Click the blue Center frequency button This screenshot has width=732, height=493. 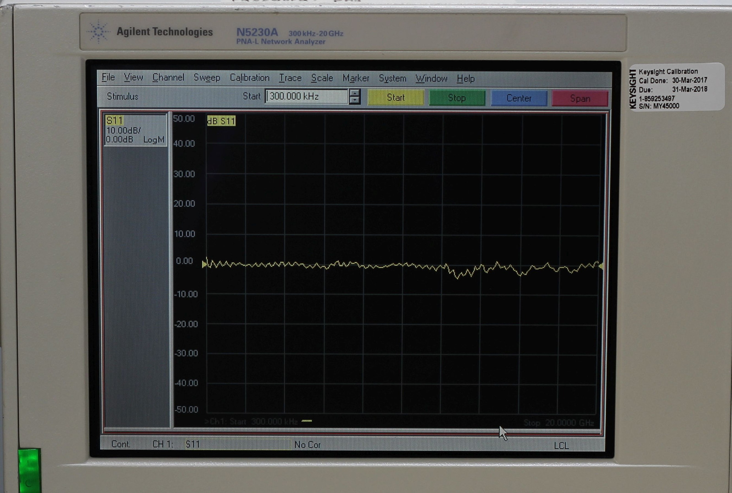(x=519, y=97)
